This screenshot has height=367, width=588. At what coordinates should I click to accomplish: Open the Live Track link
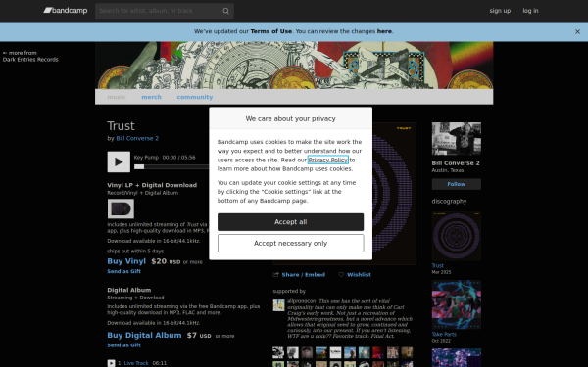[x=136, y=363]
